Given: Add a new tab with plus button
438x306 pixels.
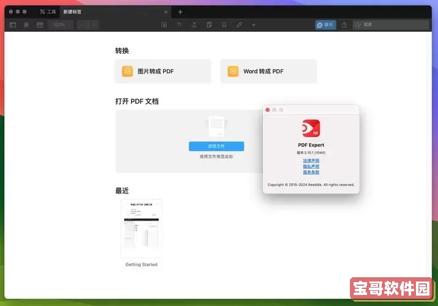Looking at the screenshot, I should point(180,12).
